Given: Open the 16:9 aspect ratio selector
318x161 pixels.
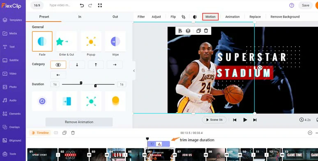Looking at the screenshot, I should pos(37,5).
